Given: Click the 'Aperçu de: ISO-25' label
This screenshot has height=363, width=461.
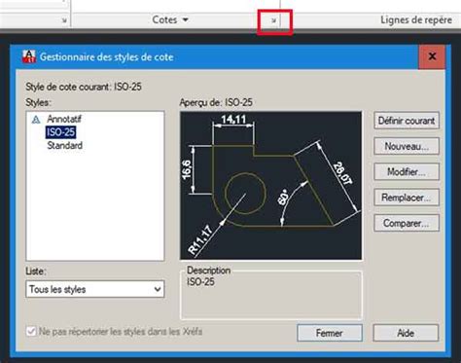Looking at the screenshot, I should pyautogui.click(x=216, y=102).
